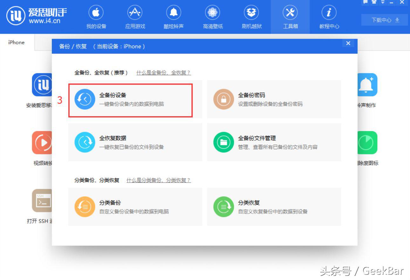Open 酷炫铃声 ringtones section

point(173,17)
